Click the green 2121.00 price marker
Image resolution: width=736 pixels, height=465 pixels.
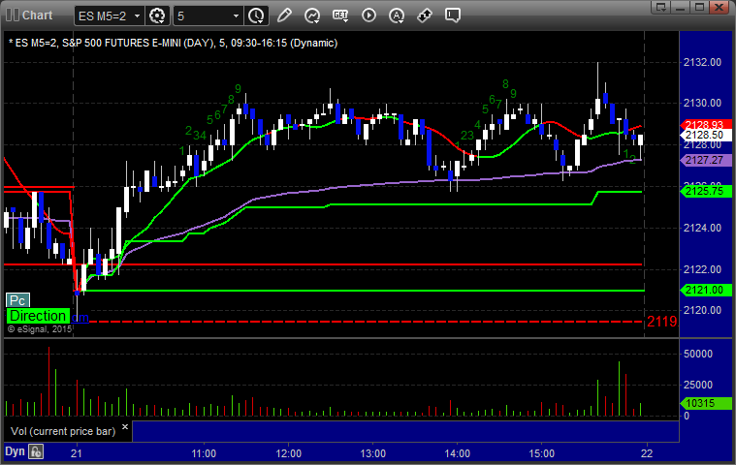click(706, 291)
